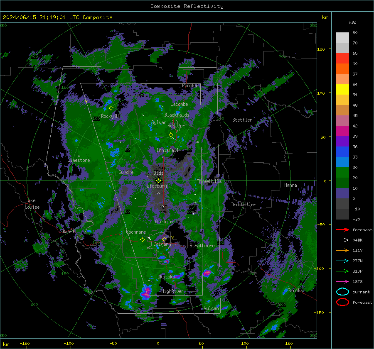The height and width of the screenshot is (349, 374).
Task: Click the slate-blue swatch between 10 and 0
Action: (342, 193)
